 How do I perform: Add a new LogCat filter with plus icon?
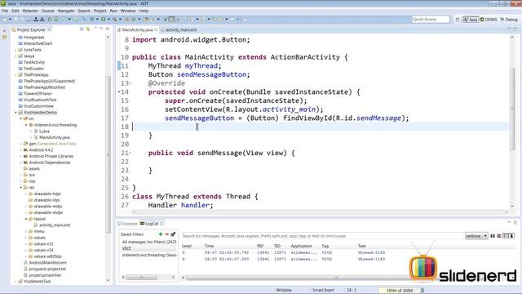tap(161, 234)
